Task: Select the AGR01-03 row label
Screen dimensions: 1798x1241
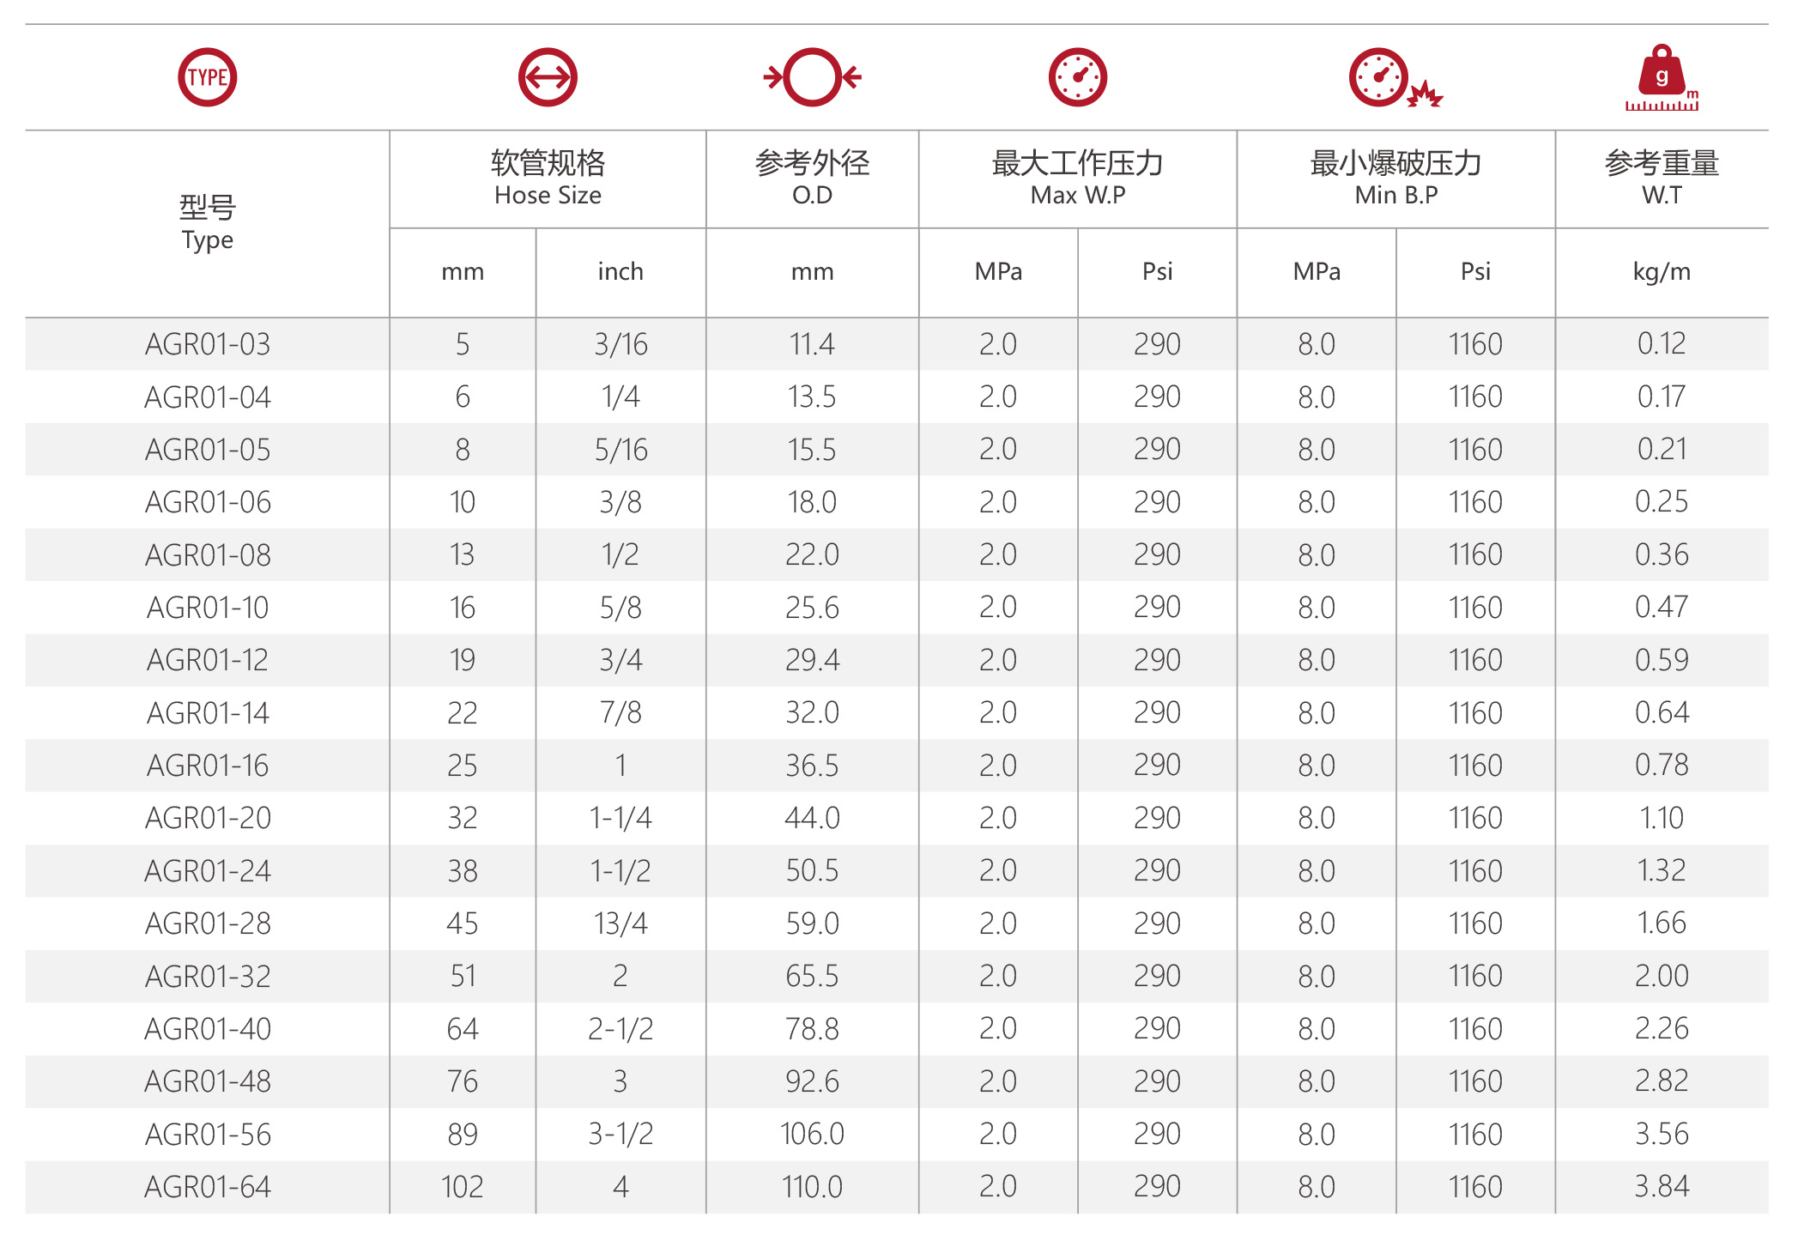Action: click(x=207, y=344)
